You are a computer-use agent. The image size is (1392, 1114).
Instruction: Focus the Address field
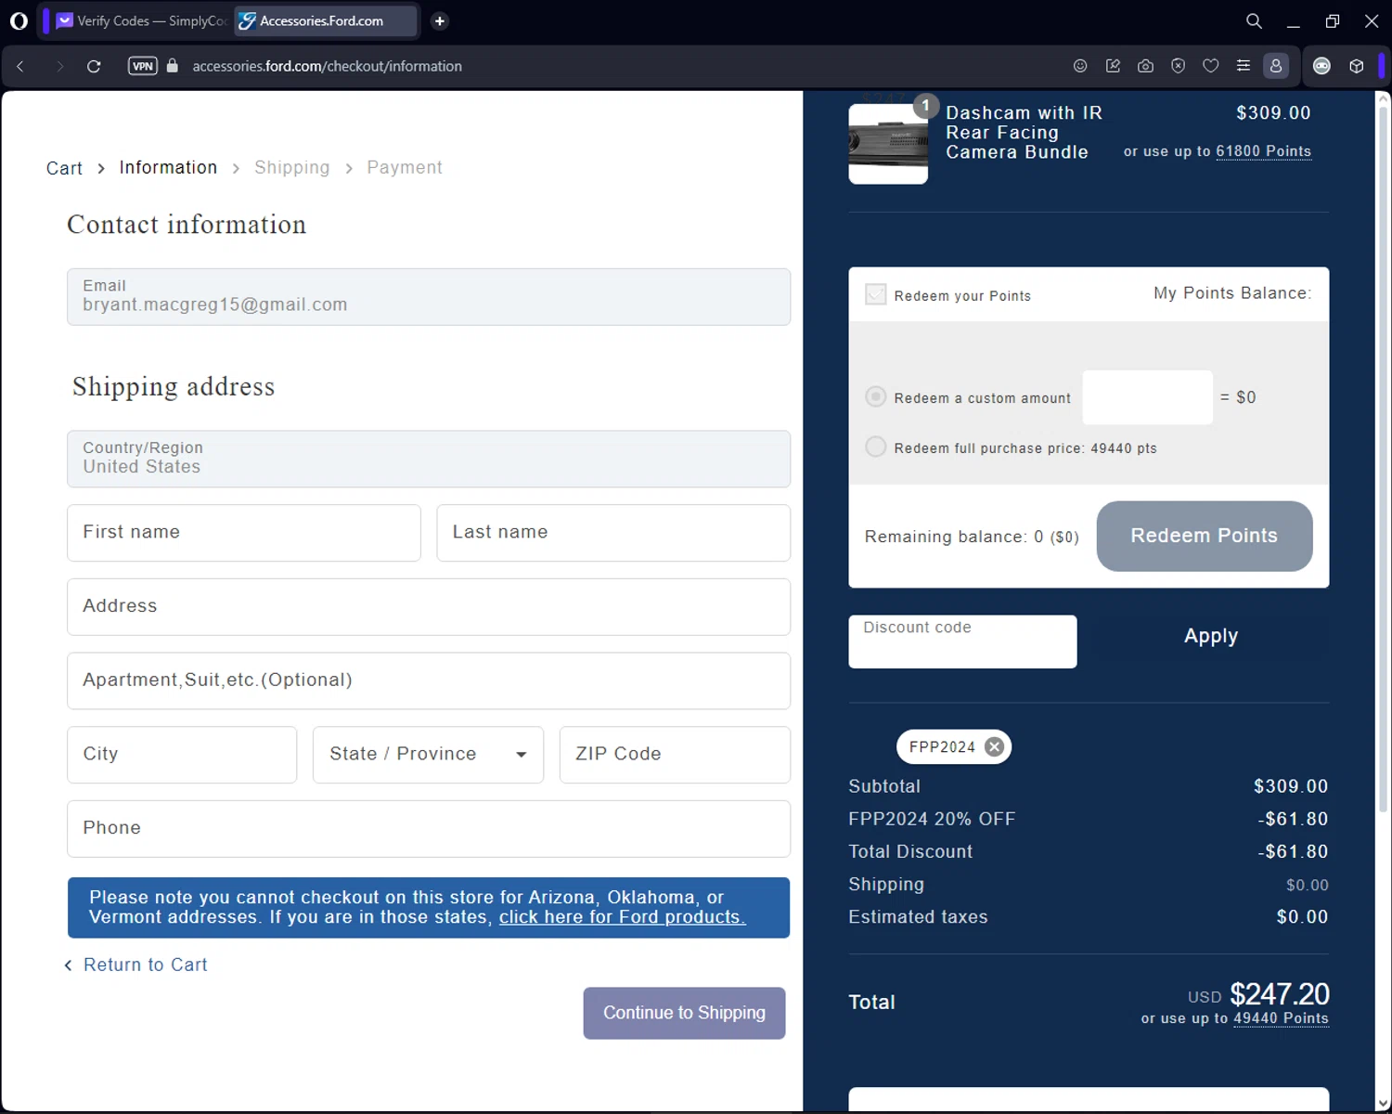coord(429,607)
